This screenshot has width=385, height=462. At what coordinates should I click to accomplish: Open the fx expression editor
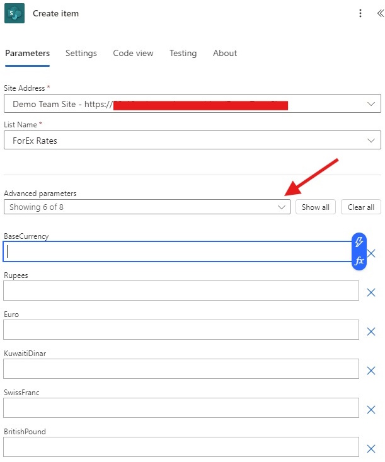(x=359, y=261)
